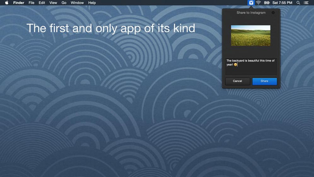Open the File menu

(32, 3)
